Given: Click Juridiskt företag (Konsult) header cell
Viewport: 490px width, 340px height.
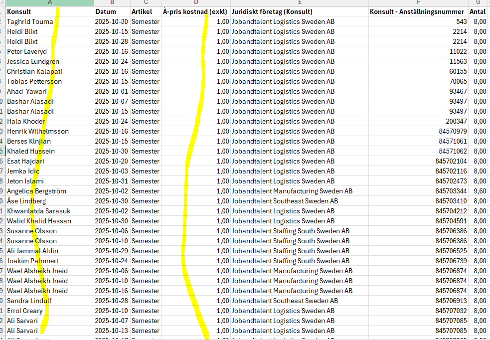Looking at the screenshot, I should point(299,11).
